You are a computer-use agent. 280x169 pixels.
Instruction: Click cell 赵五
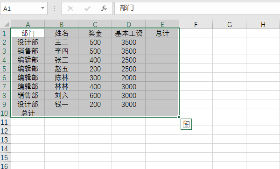pos(61,69)
